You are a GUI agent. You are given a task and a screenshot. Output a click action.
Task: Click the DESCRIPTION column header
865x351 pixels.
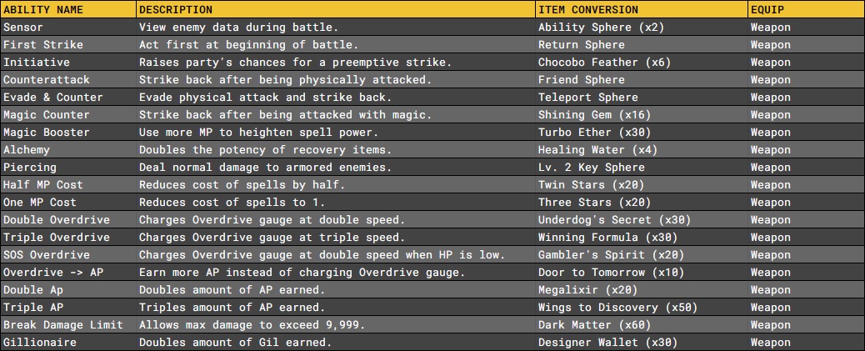[x=175, y=9]
